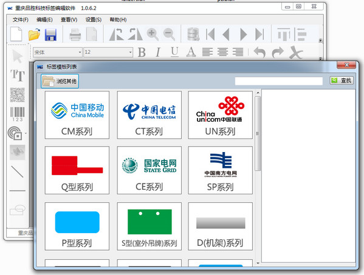Viewport: 364px width, 275px height.
Task: Click the New document icon in main toolbar
Action: 16,35
